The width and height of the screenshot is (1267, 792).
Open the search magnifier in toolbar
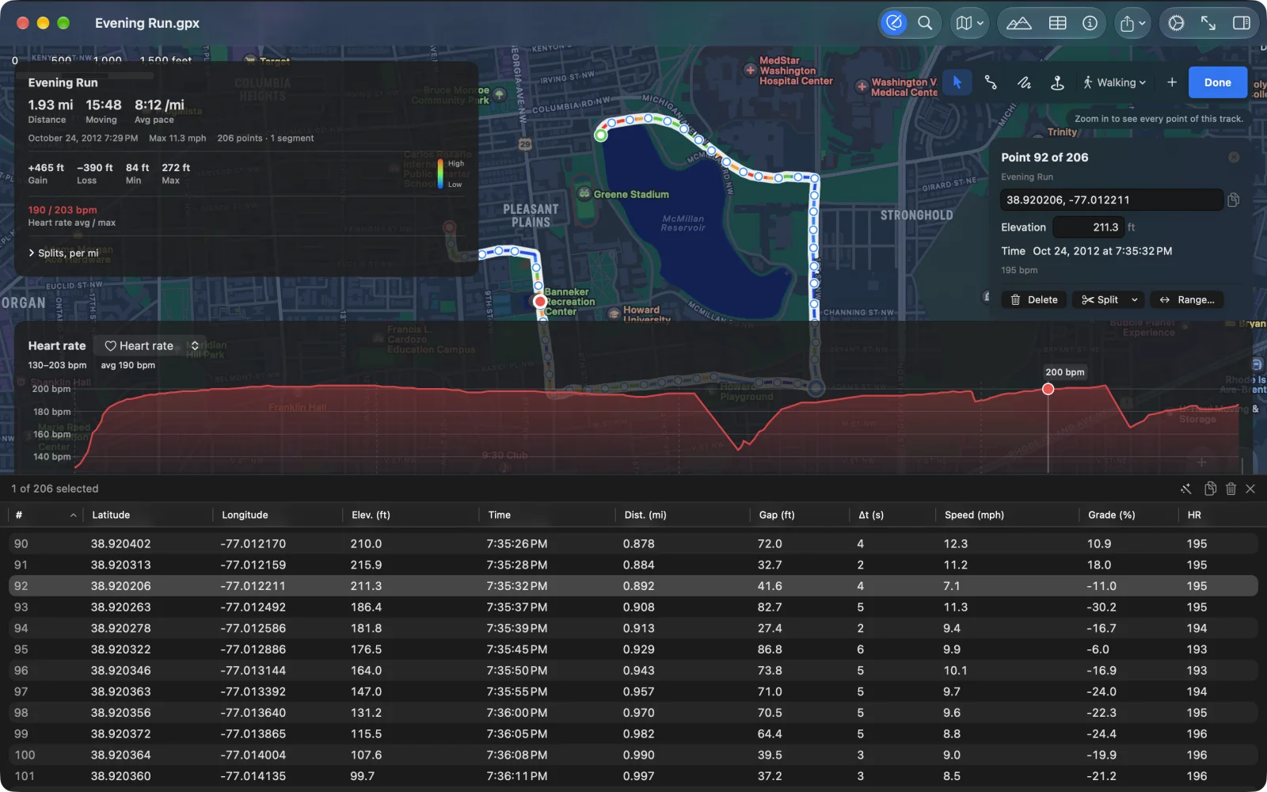click(924, 23)
